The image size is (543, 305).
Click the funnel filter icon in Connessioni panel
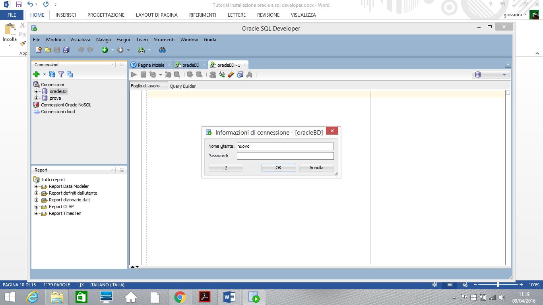pyautogui.click(x=61, y=74)
